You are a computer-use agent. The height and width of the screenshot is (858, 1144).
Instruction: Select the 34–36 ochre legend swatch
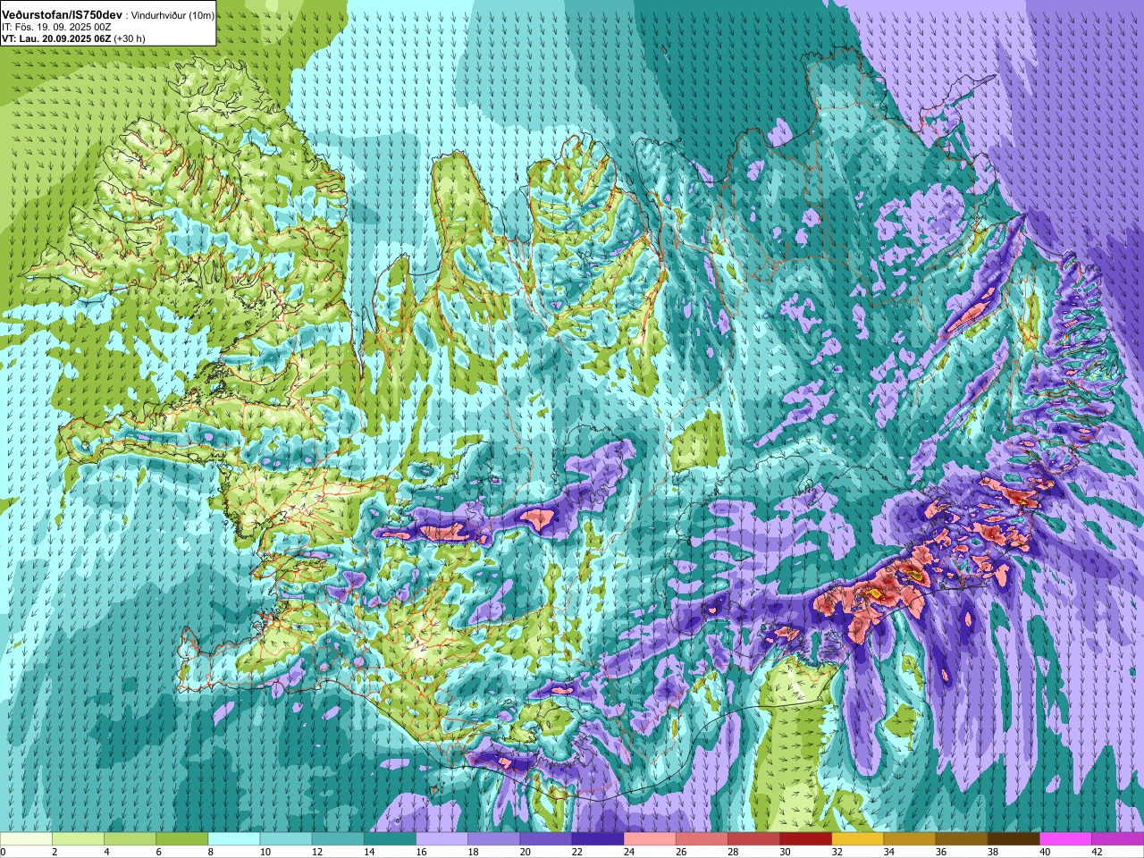(x=910, y=839)
